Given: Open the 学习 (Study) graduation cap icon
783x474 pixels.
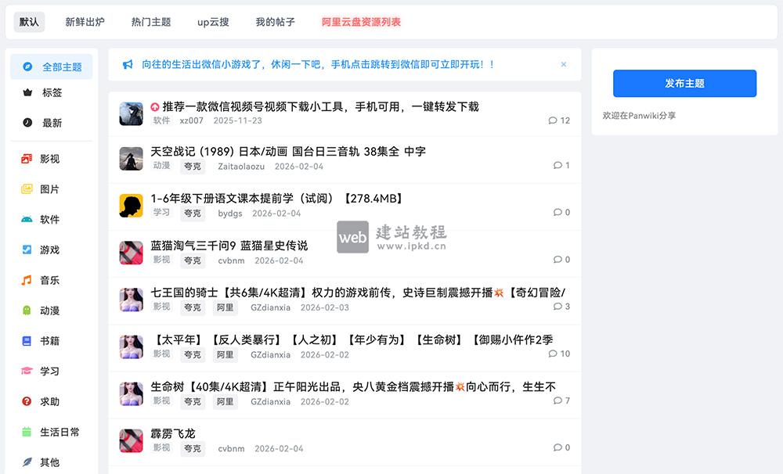Looking at the screenshot, I should coord(27,371).
